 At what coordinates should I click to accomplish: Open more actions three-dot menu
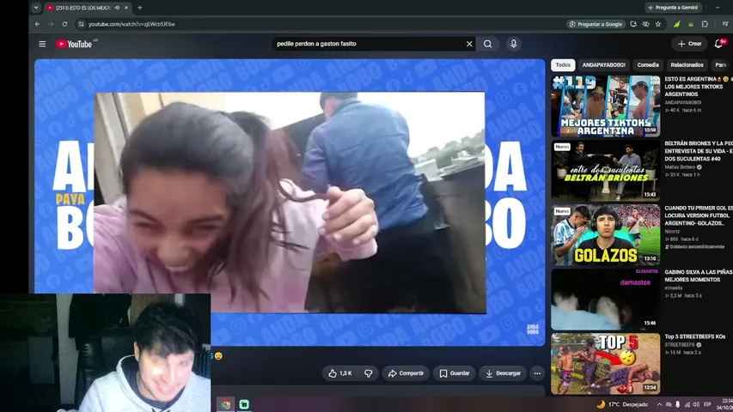(538, 373)
